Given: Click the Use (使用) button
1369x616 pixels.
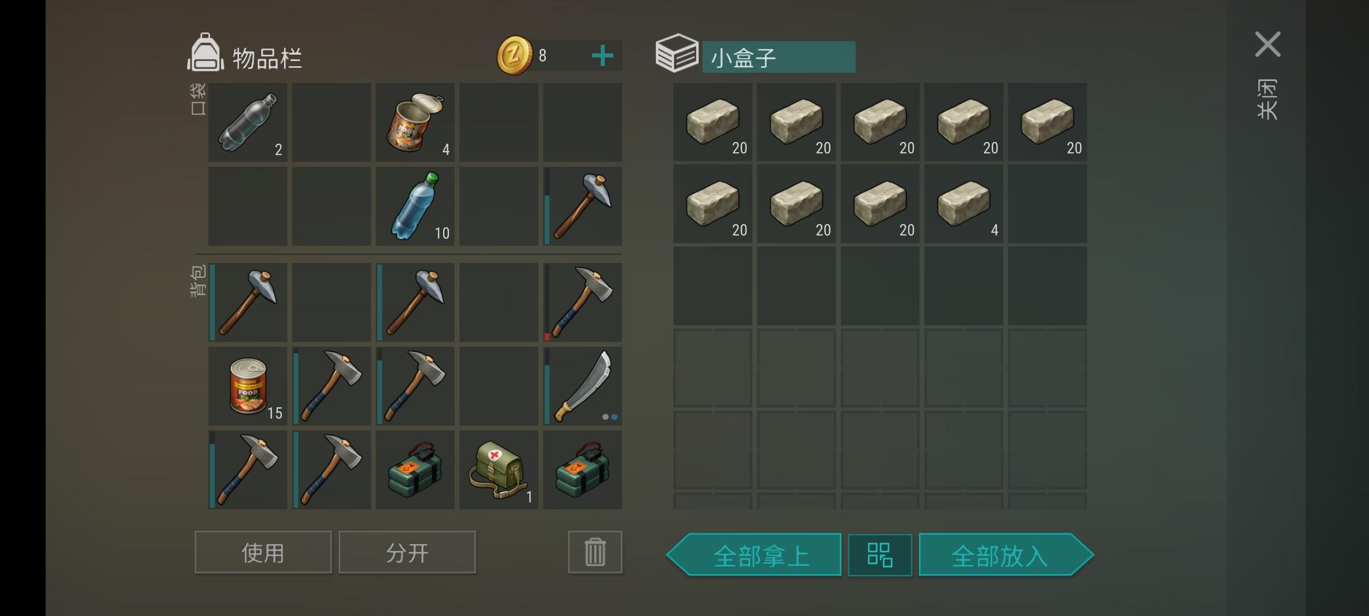Looking at the screenshot, I should [263, 552].
